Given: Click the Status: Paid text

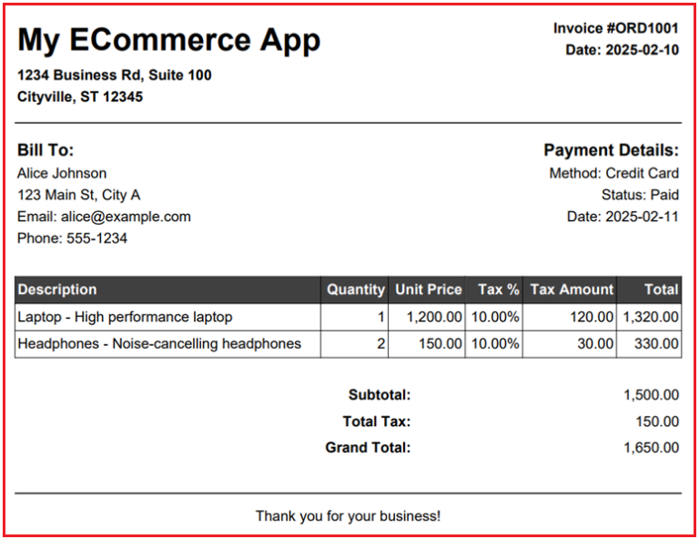Looking at the screenshot, I should coord(640,195).
